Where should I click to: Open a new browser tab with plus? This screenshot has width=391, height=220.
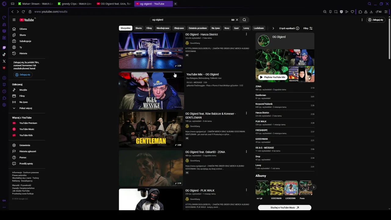pyautogui.click(x=175, y=4)
